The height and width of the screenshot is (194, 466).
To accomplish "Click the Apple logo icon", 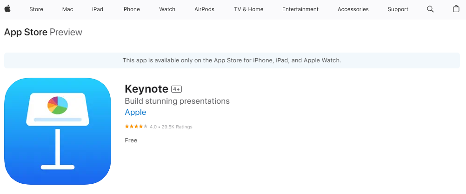I will click(7, 9).
